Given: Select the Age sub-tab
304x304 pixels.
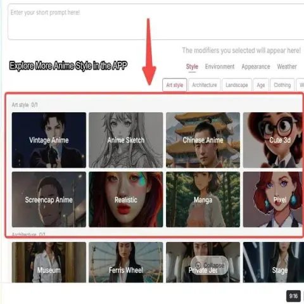Looking at the screenshot, I should [261, 85].
